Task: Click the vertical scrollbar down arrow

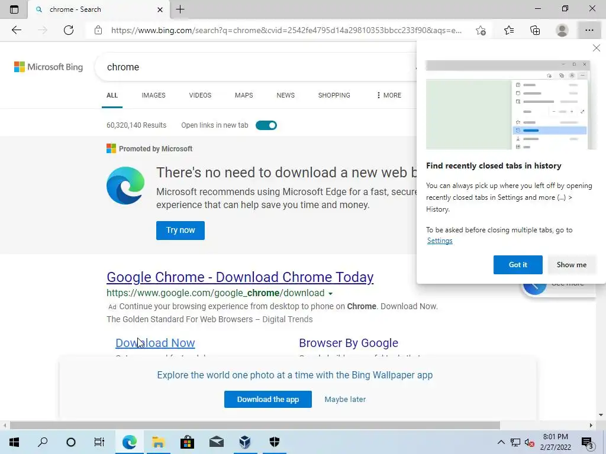Action: tap(601, 416)
